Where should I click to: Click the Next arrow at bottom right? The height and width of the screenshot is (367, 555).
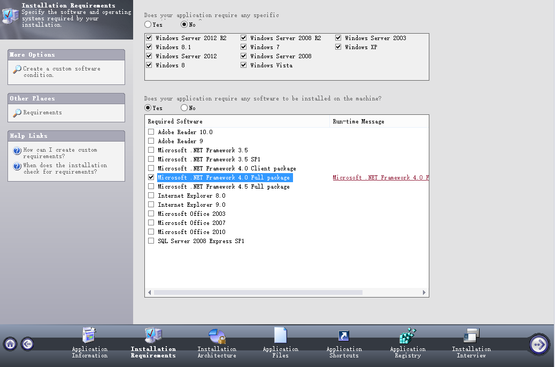539,344
